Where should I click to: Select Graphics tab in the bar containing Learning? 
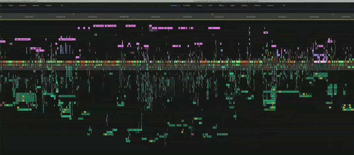click(x=244, y=5)
